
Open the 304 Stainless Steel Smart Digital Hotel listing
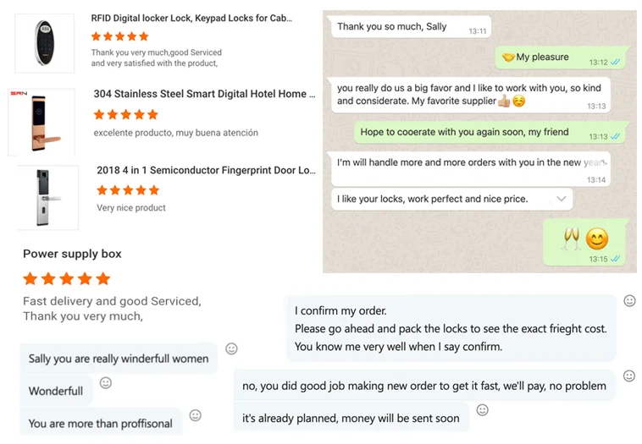[203, 94]
